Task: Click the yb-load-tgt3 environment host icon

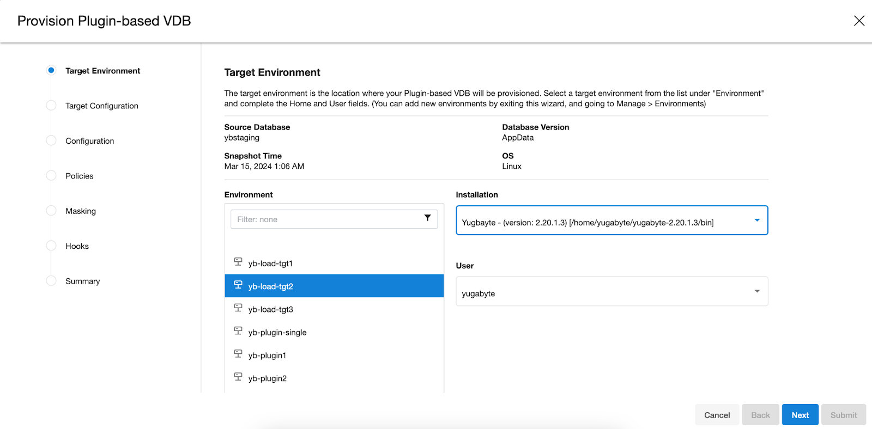Action: (x=238, y=308)
